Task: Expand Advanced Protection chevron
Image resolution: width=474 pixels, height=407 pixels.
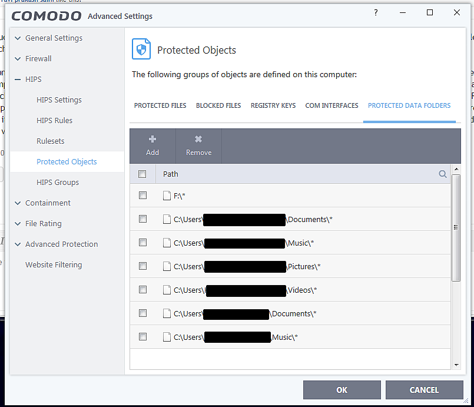Action: click(x=18, y=244)
